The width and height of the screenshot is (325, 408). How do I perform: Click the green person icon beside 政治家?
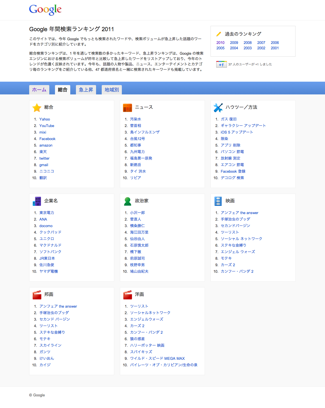(128, 201)
